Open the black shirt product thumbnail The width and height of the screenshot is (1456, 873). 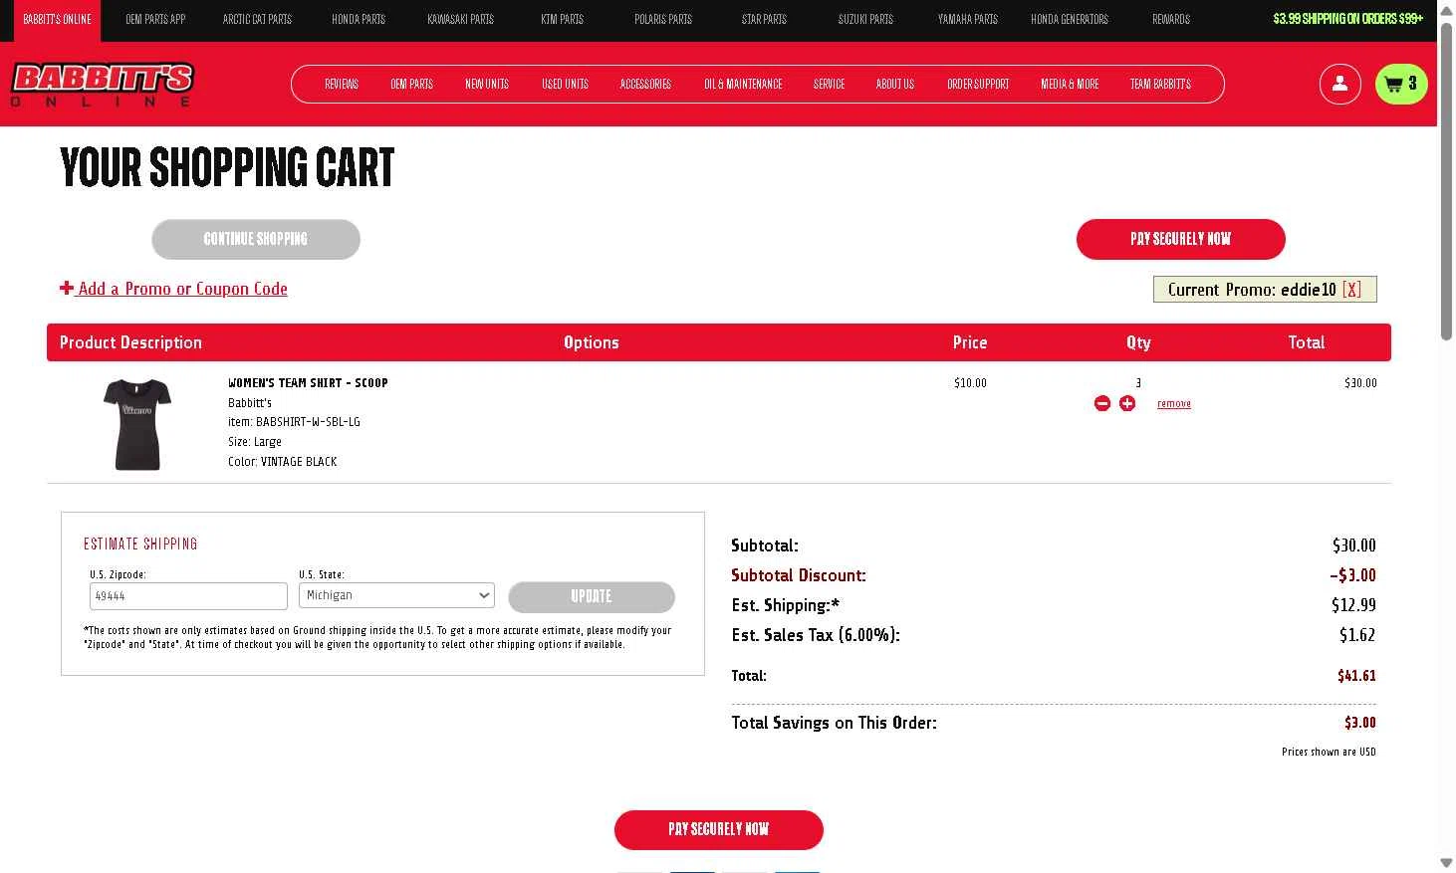point(137,424)
